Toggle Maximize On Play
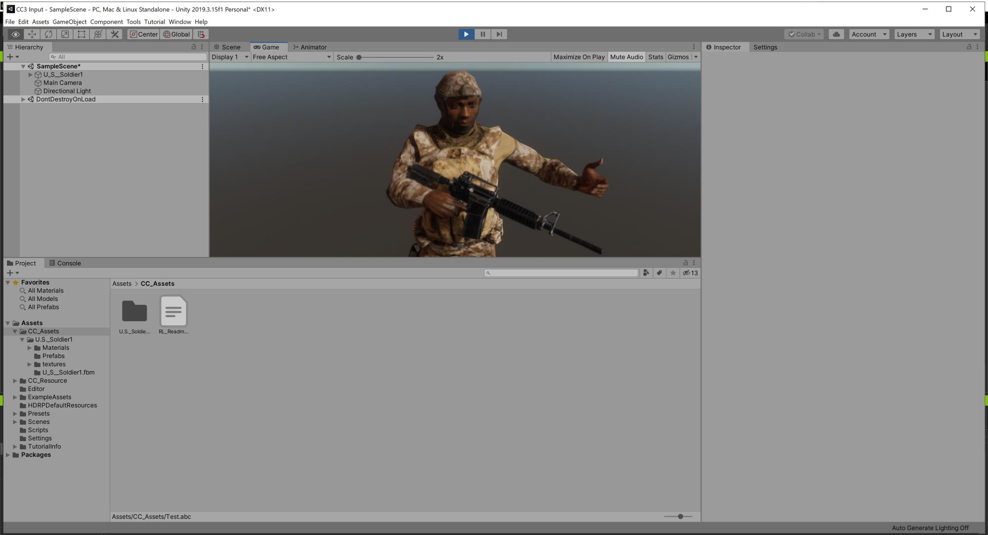 [579, 57]
